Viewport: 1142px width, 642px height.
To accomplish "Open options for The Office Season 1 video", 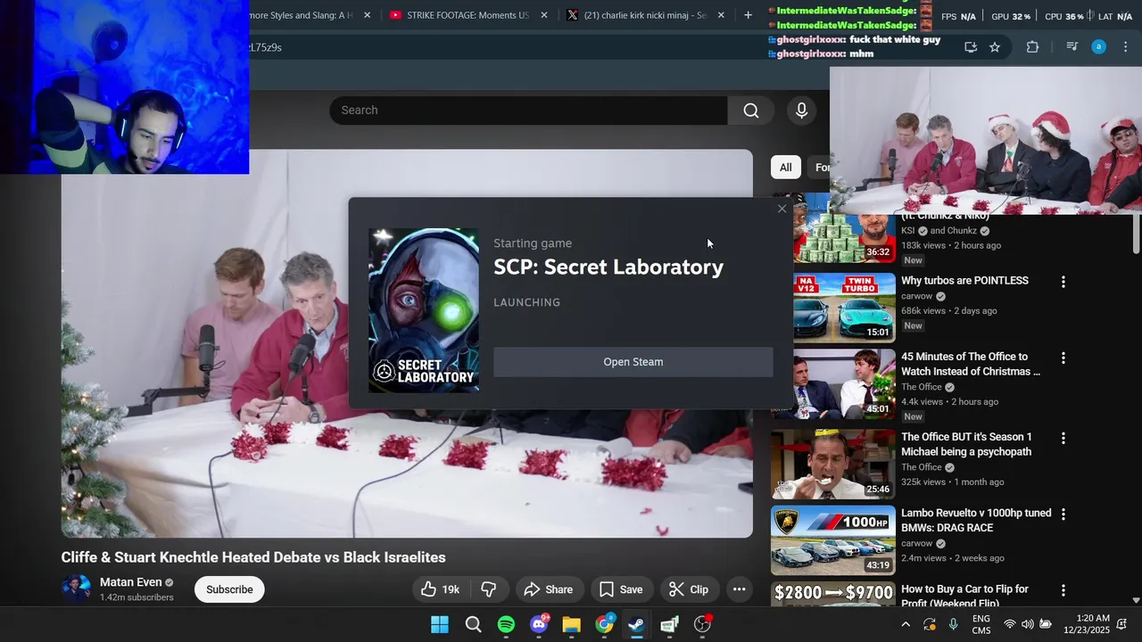I will click(x=1063, y=438).
